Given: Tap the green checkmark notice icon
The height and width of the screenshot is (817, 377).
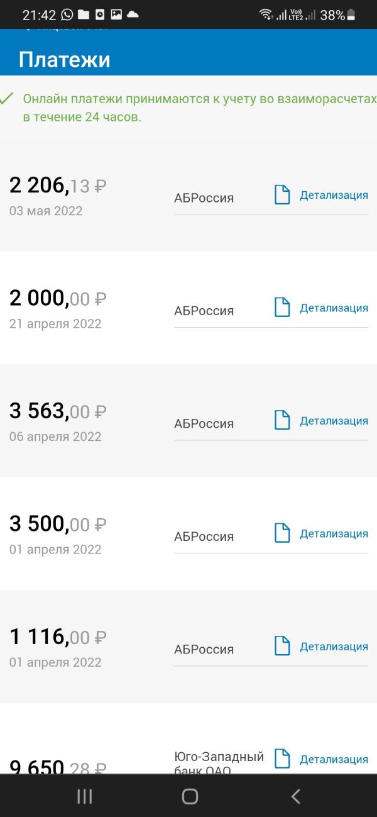Looking at the screenshot, I should click(x=7, y=99).
